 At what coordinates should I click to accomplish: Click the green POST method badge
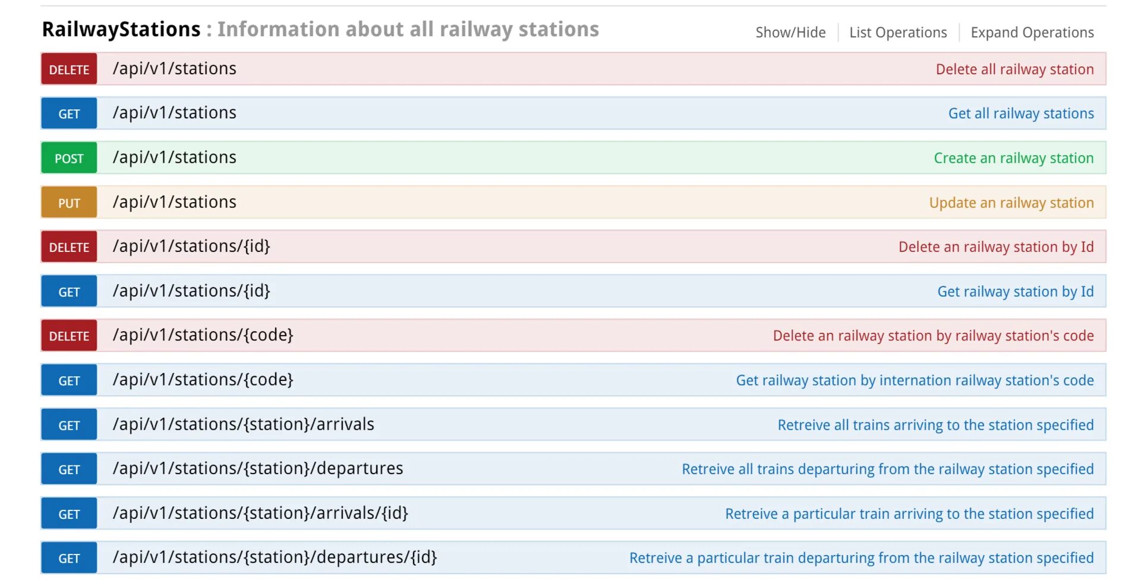pos(69,158)
